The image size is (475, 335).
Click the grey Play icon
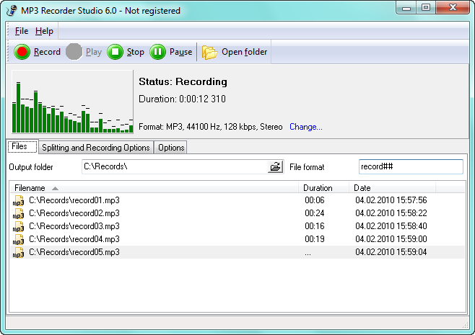(x=74, y=52)
